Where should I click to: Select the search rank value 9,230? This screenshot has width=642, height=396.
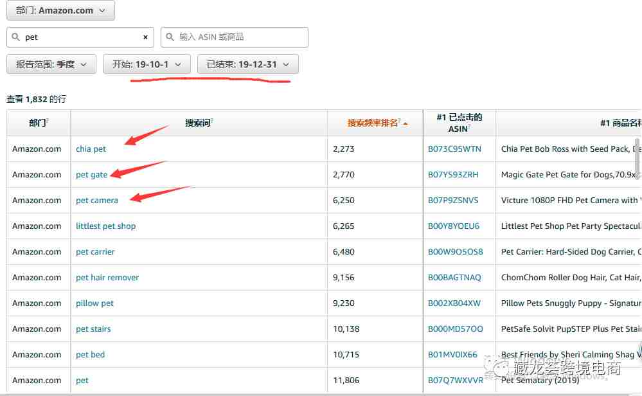(x=344, y=303)
